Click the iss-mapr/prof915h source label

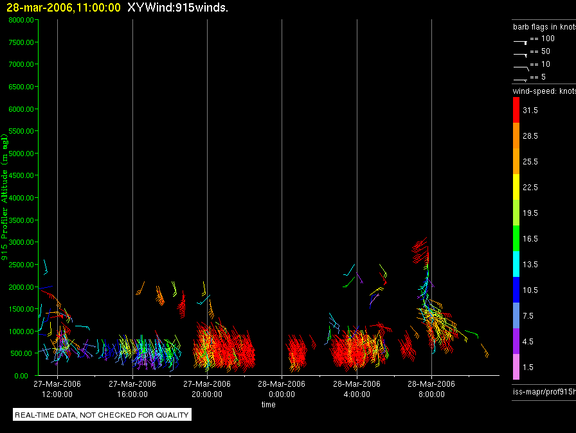pos(544,391)
